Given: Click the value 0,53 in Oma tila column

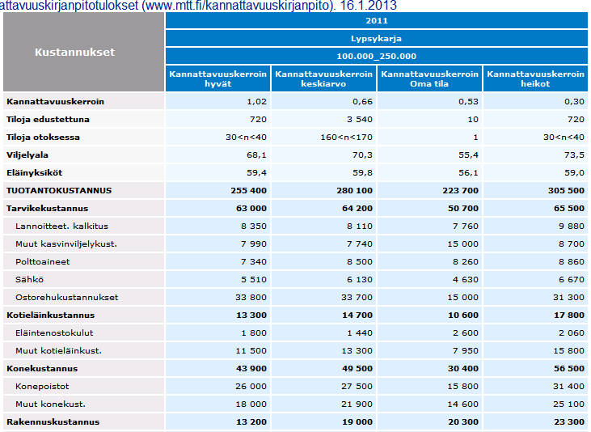Looking at the screenshot, I should click(468, 102).
